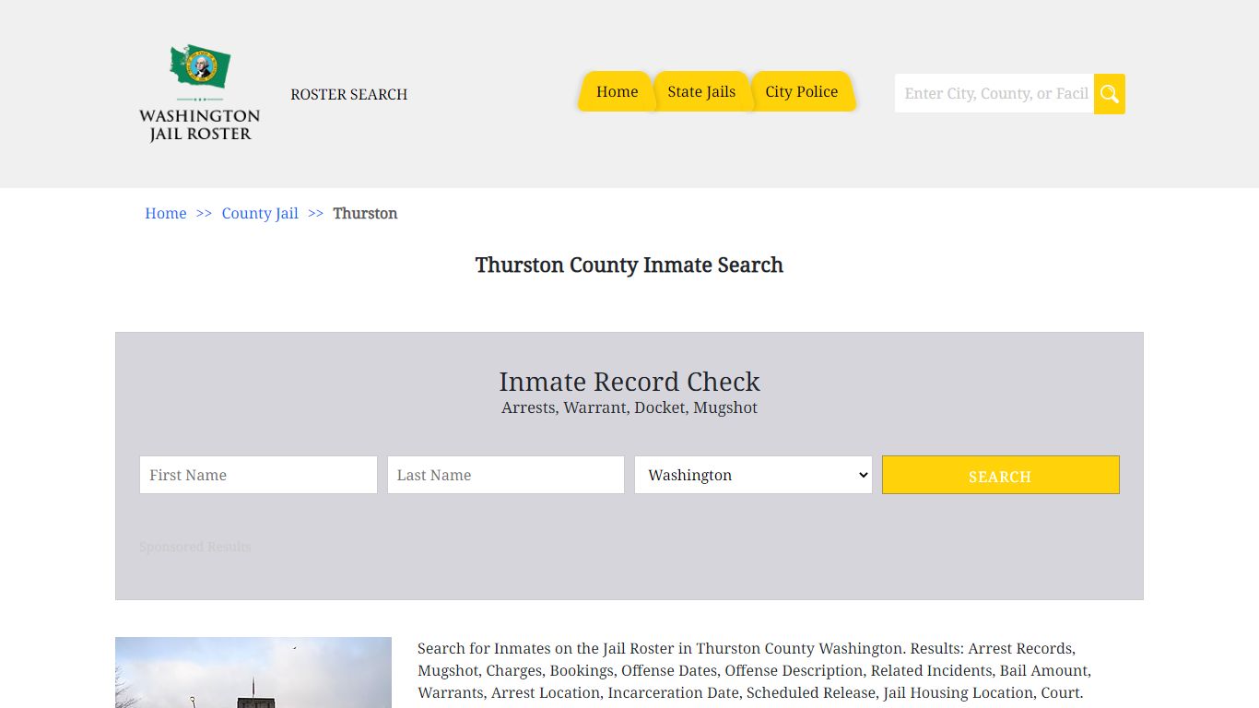The height and width of the screenshot is (708, 1259).
Task: Select the Thurston breadcrumb item
Action: pos(365,214)
